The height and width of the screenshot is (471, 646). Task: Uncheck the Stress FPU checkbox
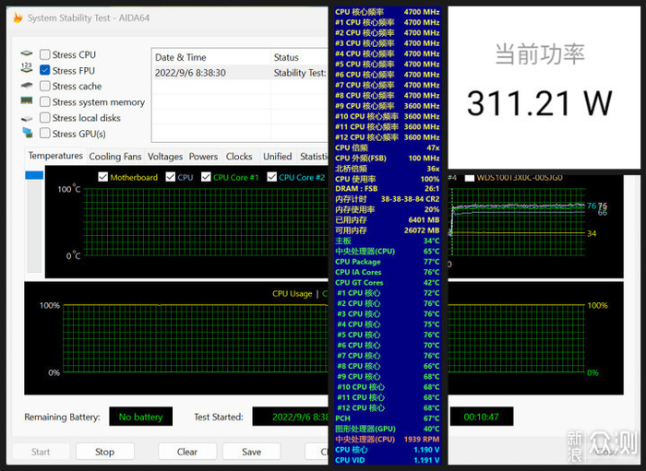[x=45, y=70]
